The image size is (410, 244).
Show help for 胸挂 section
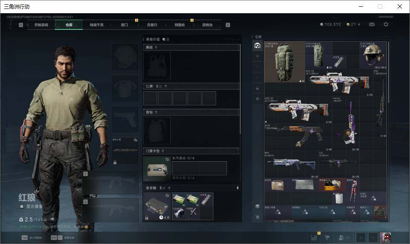(x=156, y=47)
